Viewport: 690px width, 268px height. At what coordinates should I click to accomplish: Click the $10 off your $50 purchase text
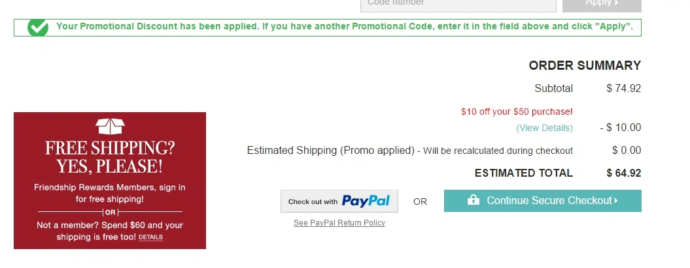coord(517,112)
